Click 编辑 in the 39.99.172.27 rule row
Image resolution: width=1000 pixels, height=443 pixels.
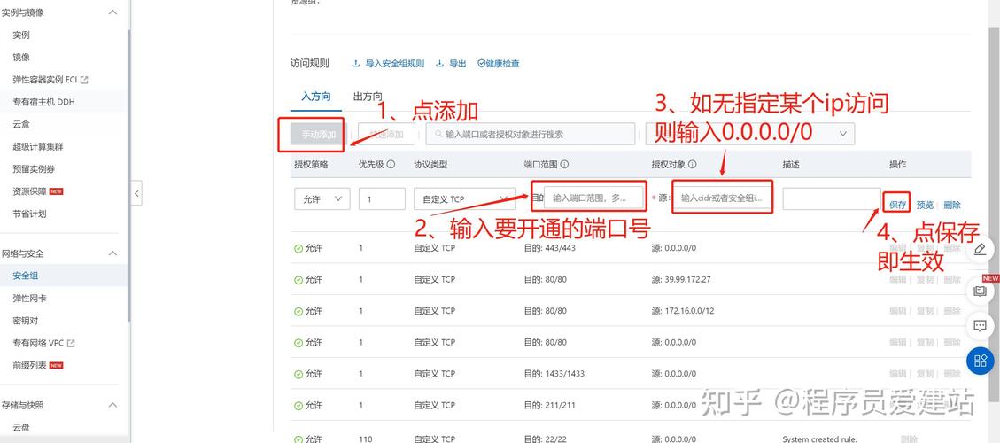(898, 280)
